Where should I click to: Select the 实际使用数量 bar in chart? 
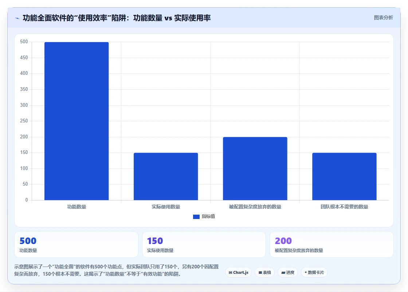click(166, 177)
